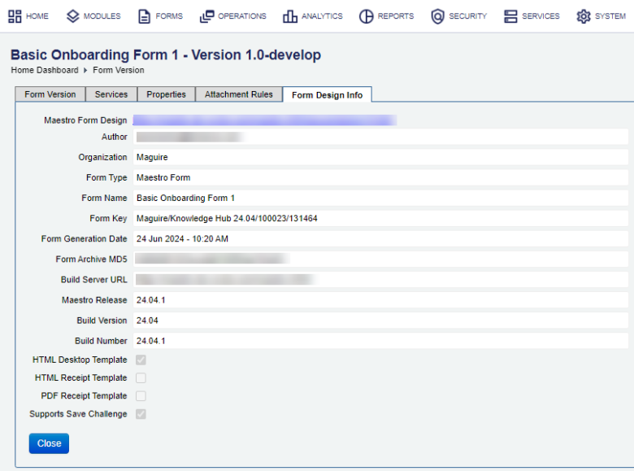Click the Form Archive MD5 label
Viewport: 634px width, 471px height.
tap(91, 259)
